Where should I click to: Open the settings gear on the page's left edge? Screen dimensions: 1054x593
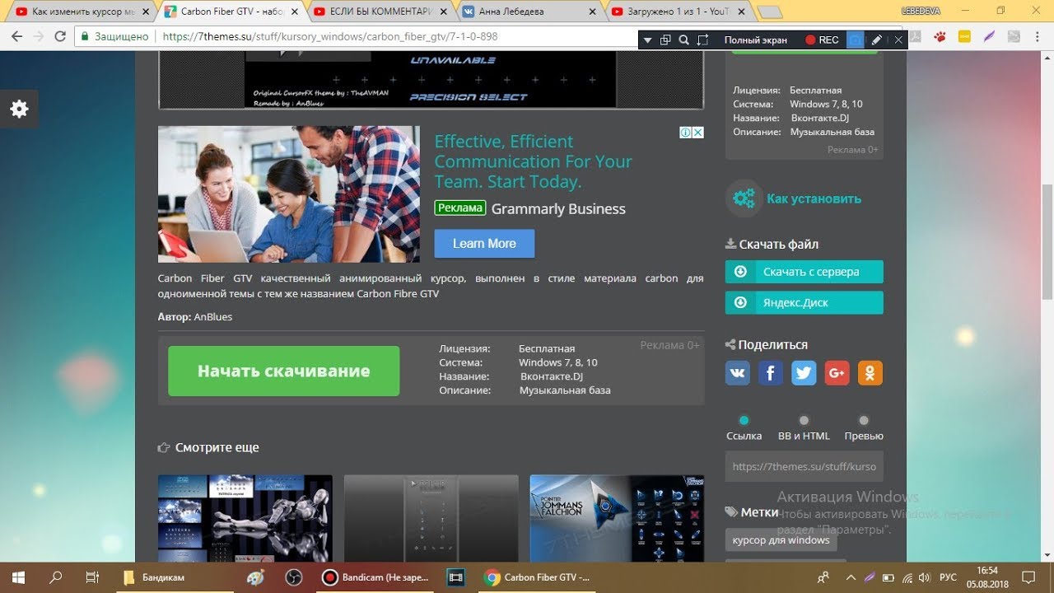[x=19, y=109]
